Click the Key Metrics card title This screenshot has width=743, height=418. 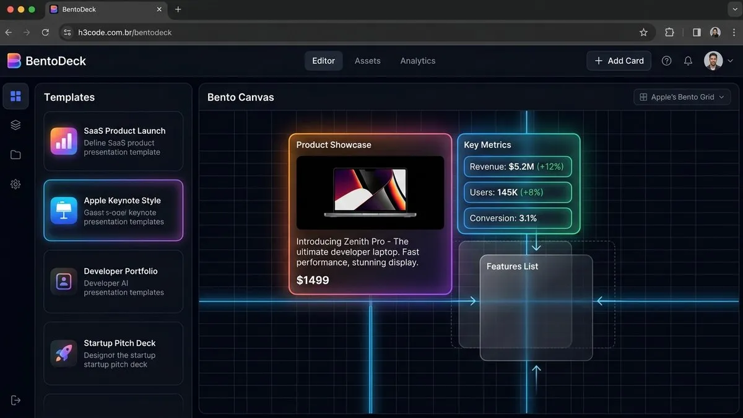tap(487, 145)
